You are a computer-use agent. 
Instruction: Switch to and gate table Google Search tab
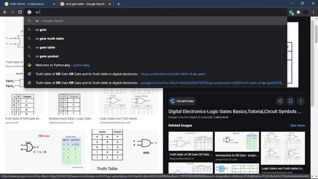85,4
